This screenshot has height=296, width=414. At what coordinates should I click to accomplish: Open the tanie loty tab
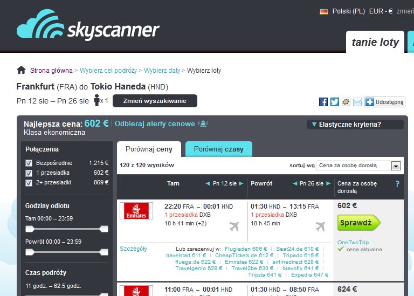pyautogui.click(x=375, y=42)
